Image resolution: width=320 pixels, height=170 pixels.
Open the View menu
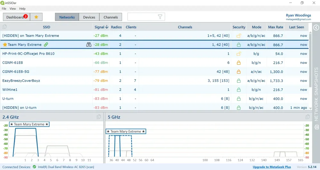click(x=13, y=9)
